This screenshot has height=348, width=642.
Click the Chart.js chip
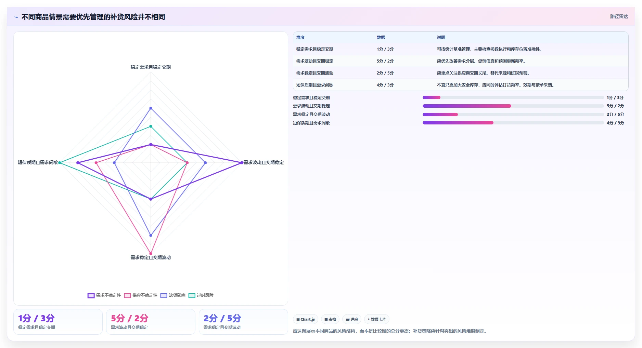[306, 319]
